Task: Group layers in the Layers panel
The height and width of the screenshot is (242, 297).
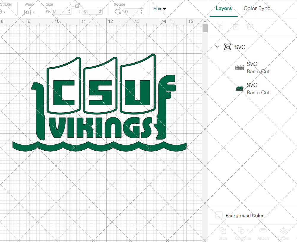Action: click(220, 26)
